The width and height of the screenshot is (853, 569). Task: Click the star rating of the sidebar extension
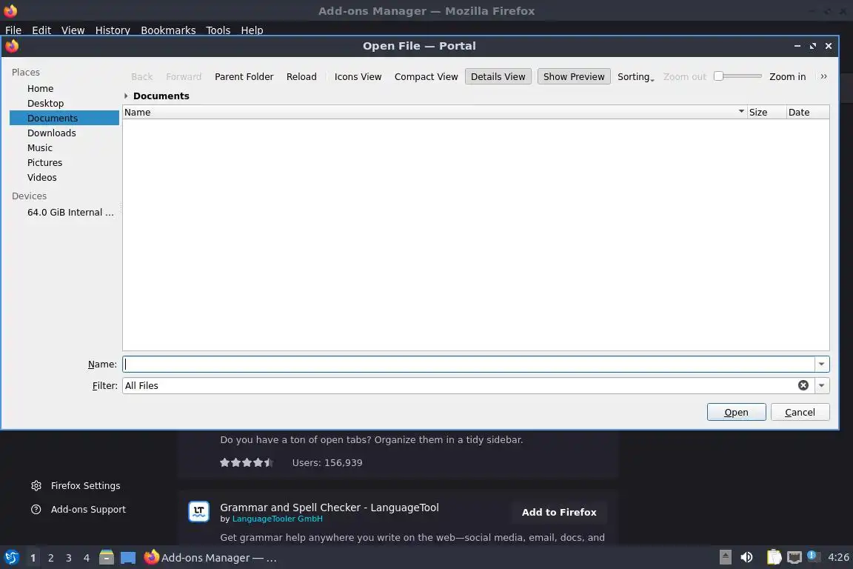[247, 462]
